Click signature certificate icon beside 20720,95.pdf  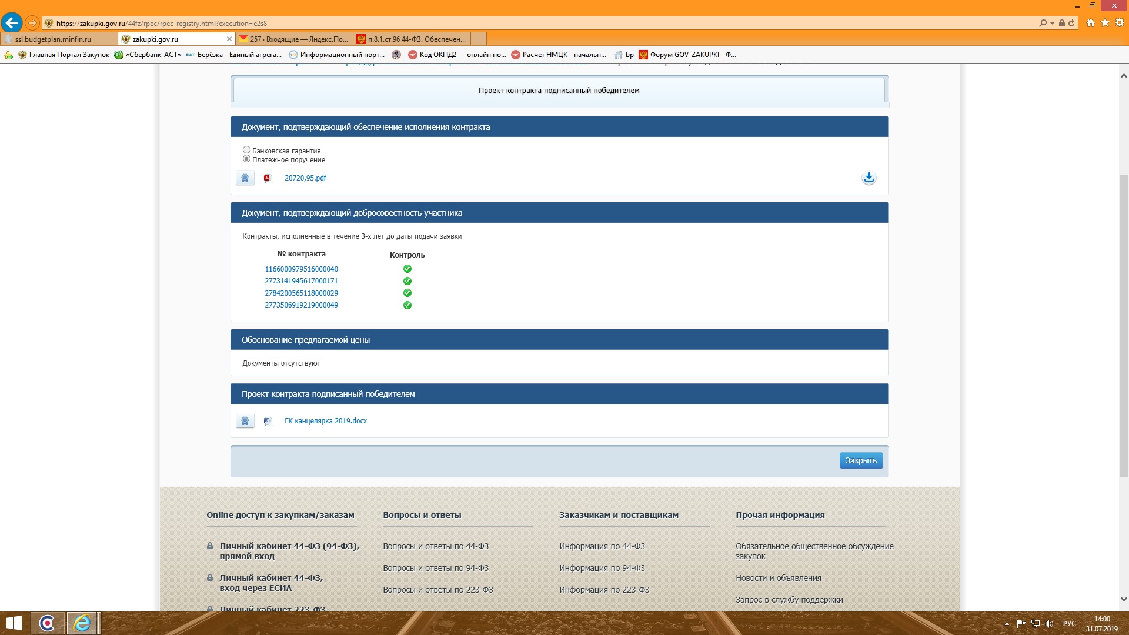click(245, 178)
